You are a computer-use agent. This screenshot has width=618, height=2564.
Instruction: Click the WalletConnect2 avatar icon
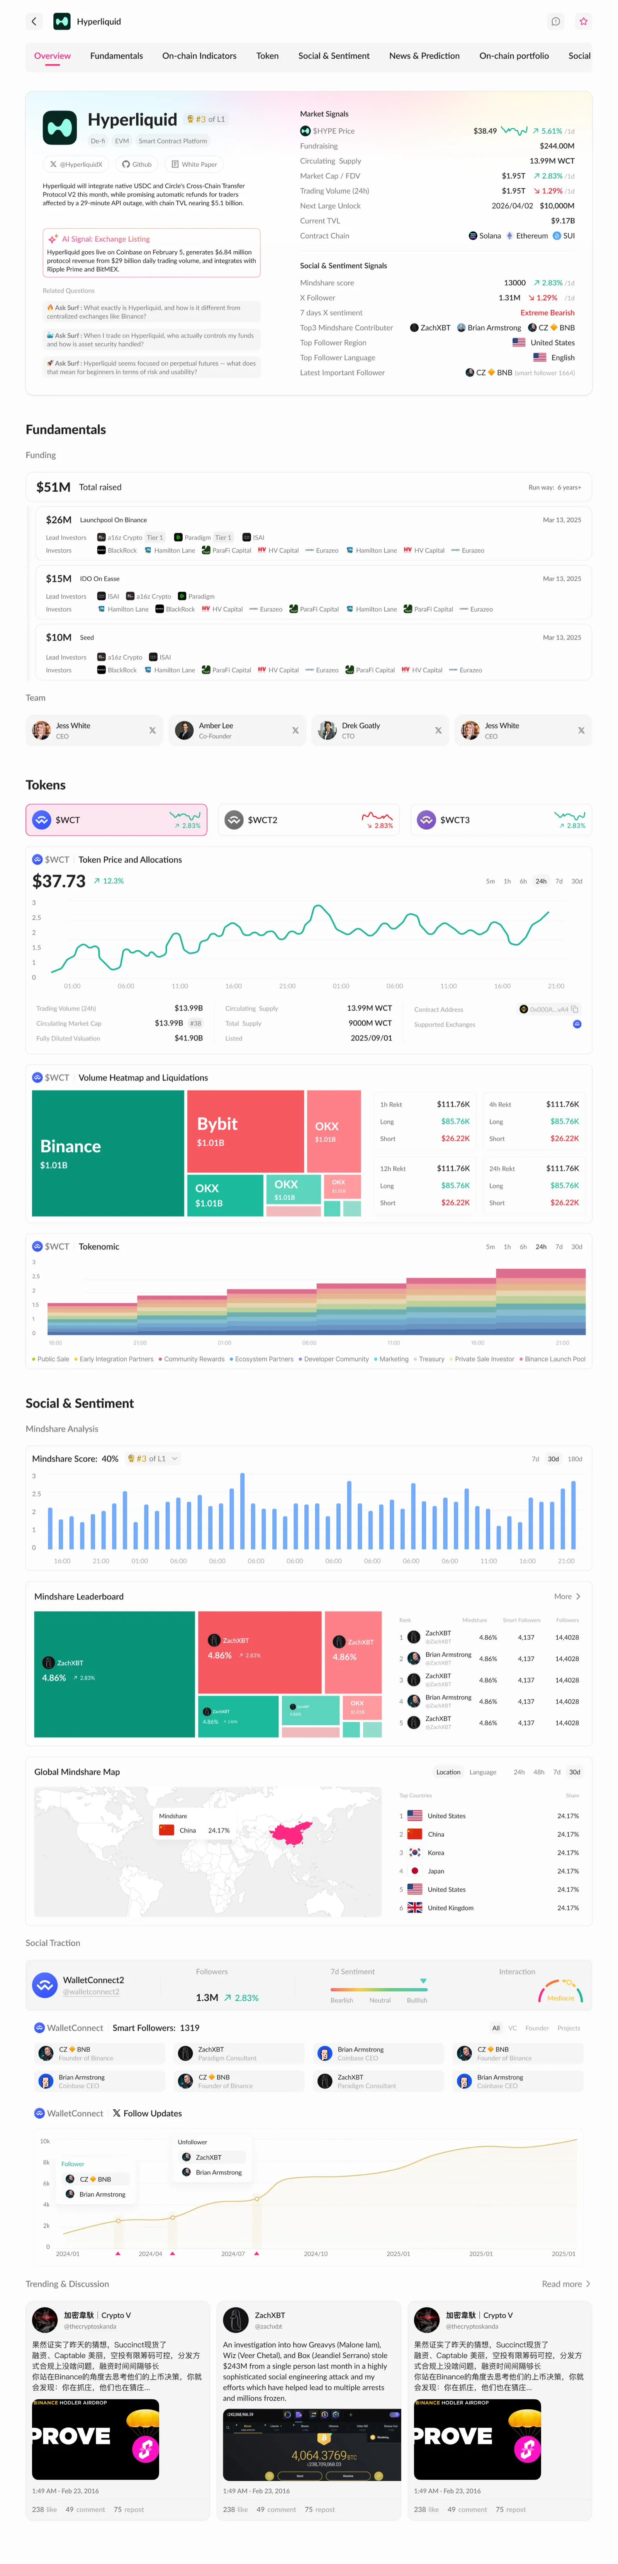[x=45, y=1985]
